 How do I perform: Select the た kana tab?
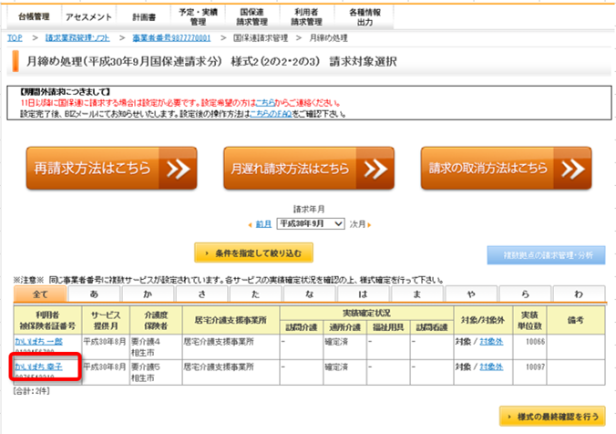[x=256, y=294]
